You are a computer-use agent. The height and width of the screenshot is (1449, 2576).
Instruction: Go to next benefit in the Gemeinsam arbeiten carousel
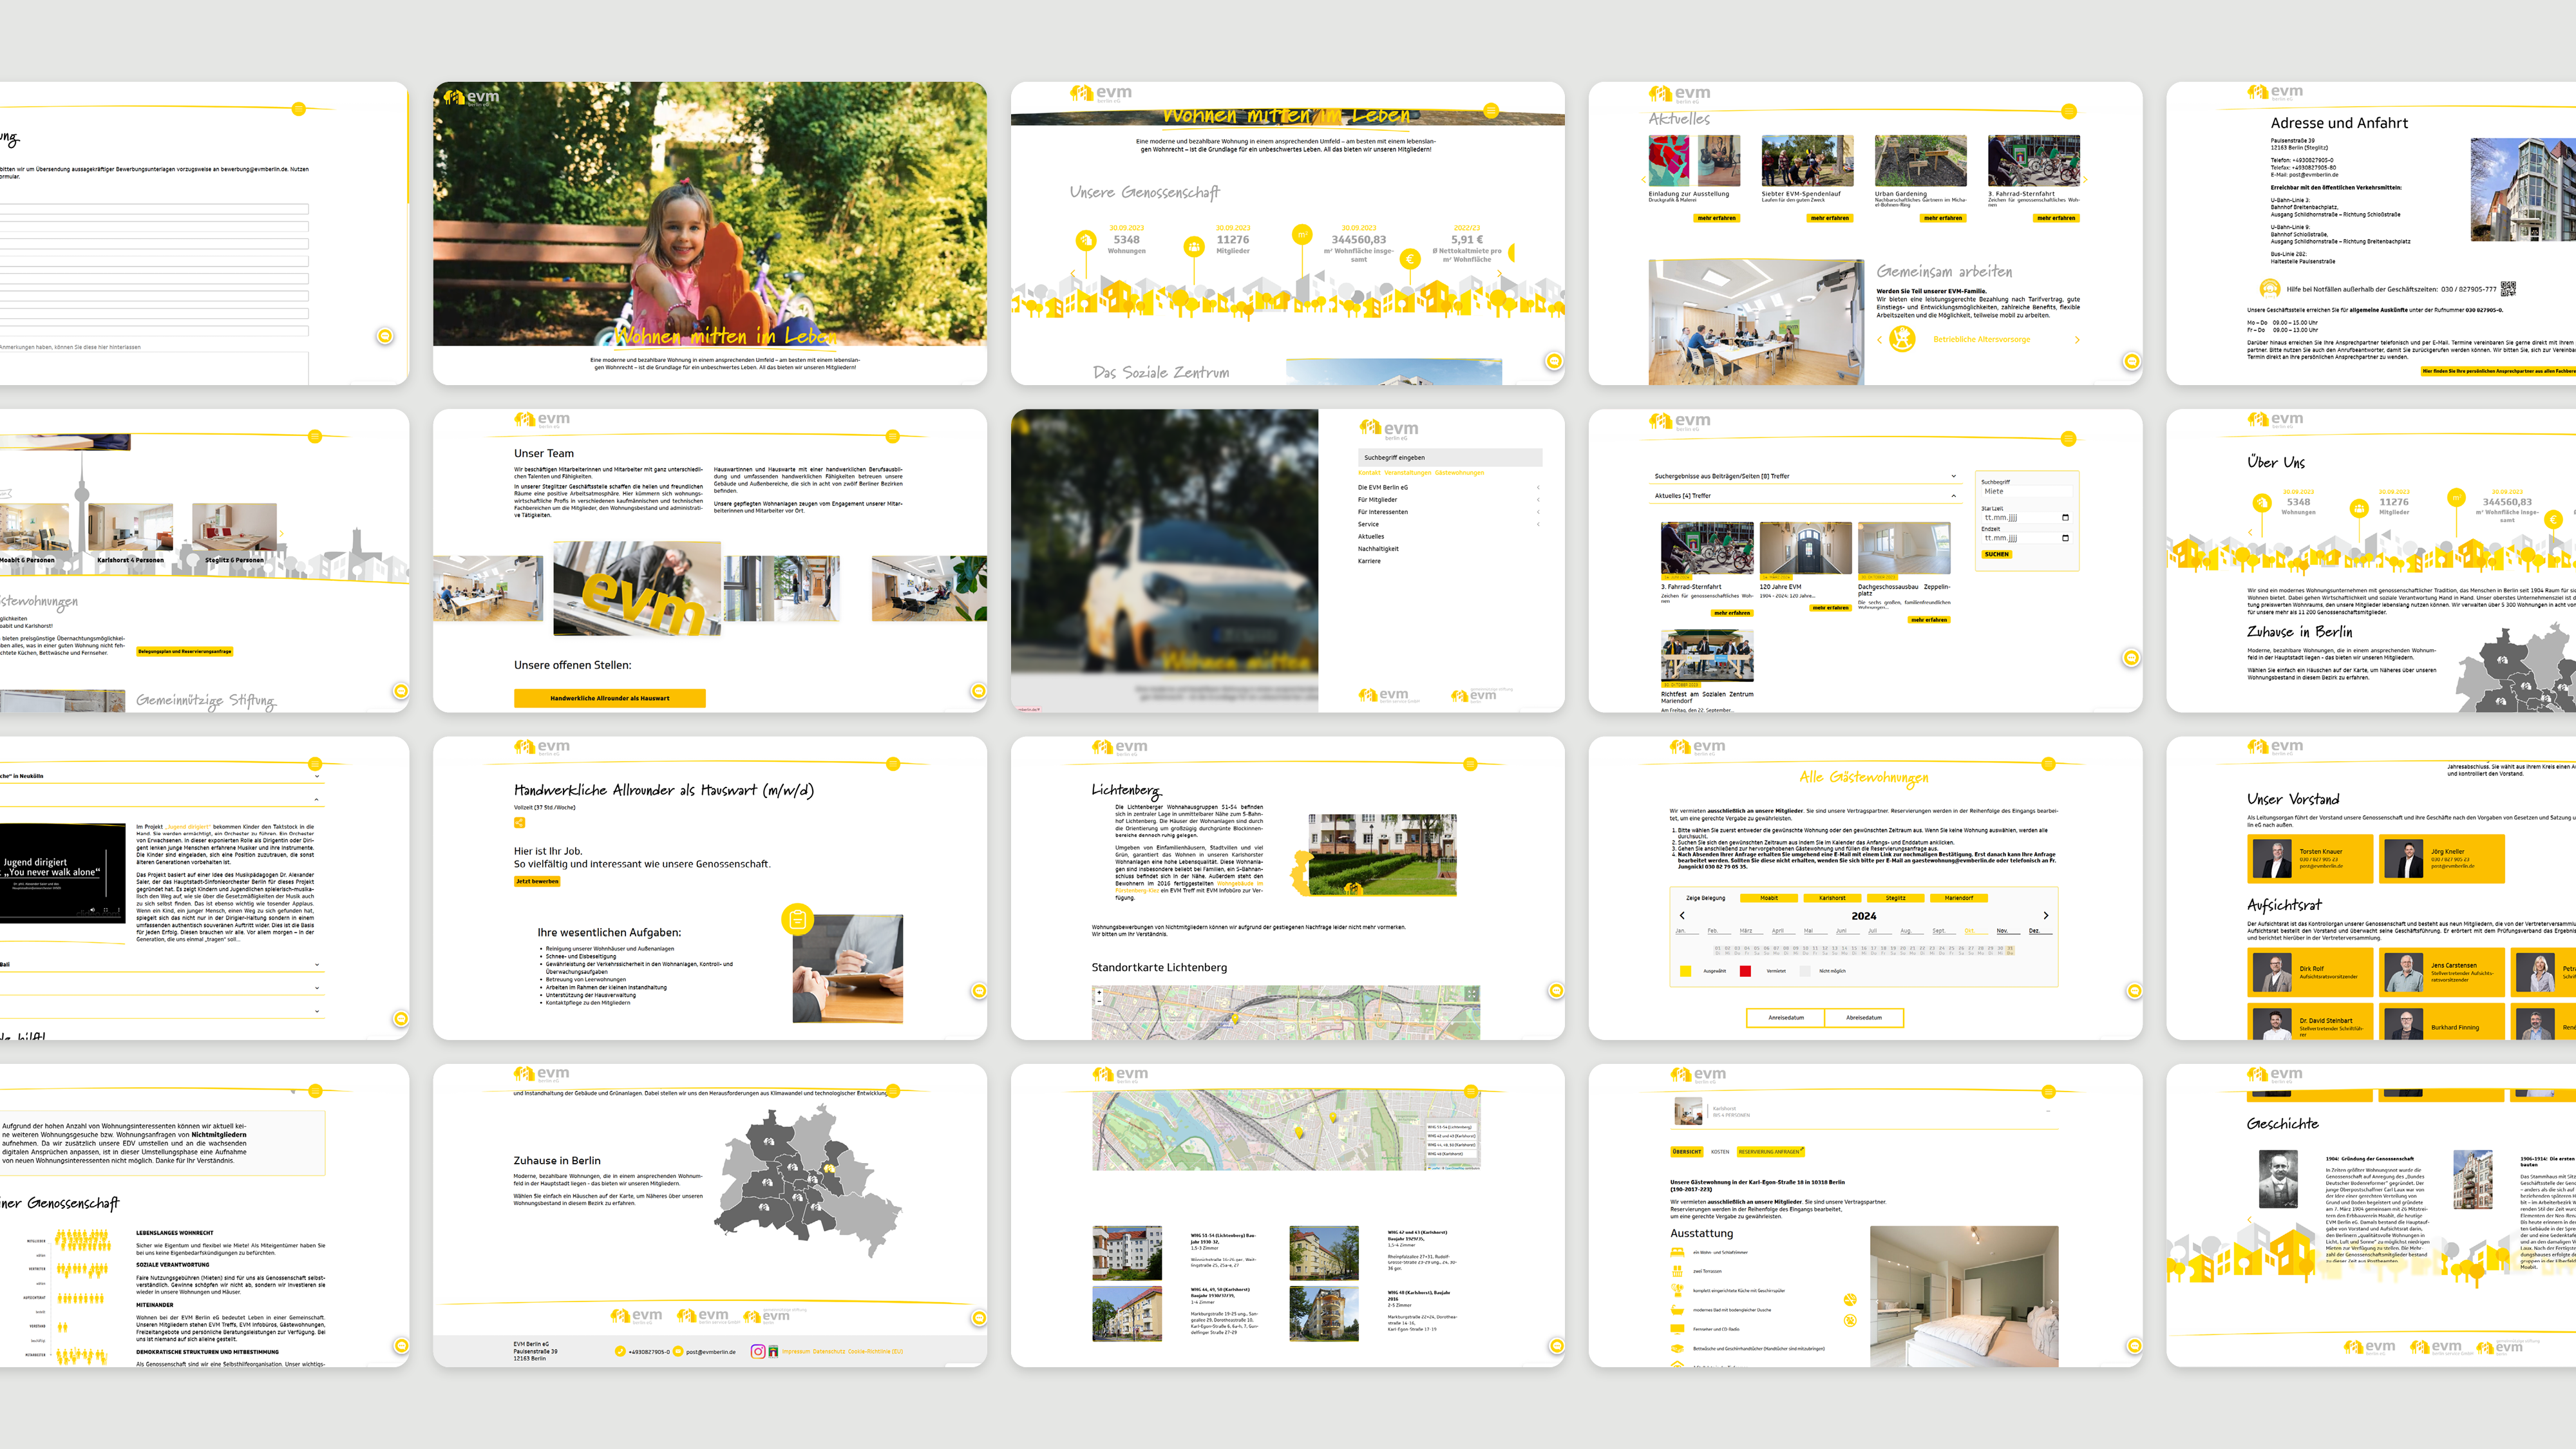click(2077, 340)
